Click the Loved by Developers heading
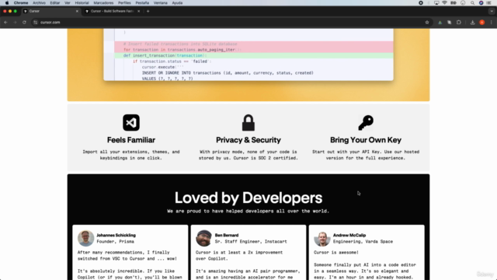Screen dimensions: 497x280 coord(248,198)
